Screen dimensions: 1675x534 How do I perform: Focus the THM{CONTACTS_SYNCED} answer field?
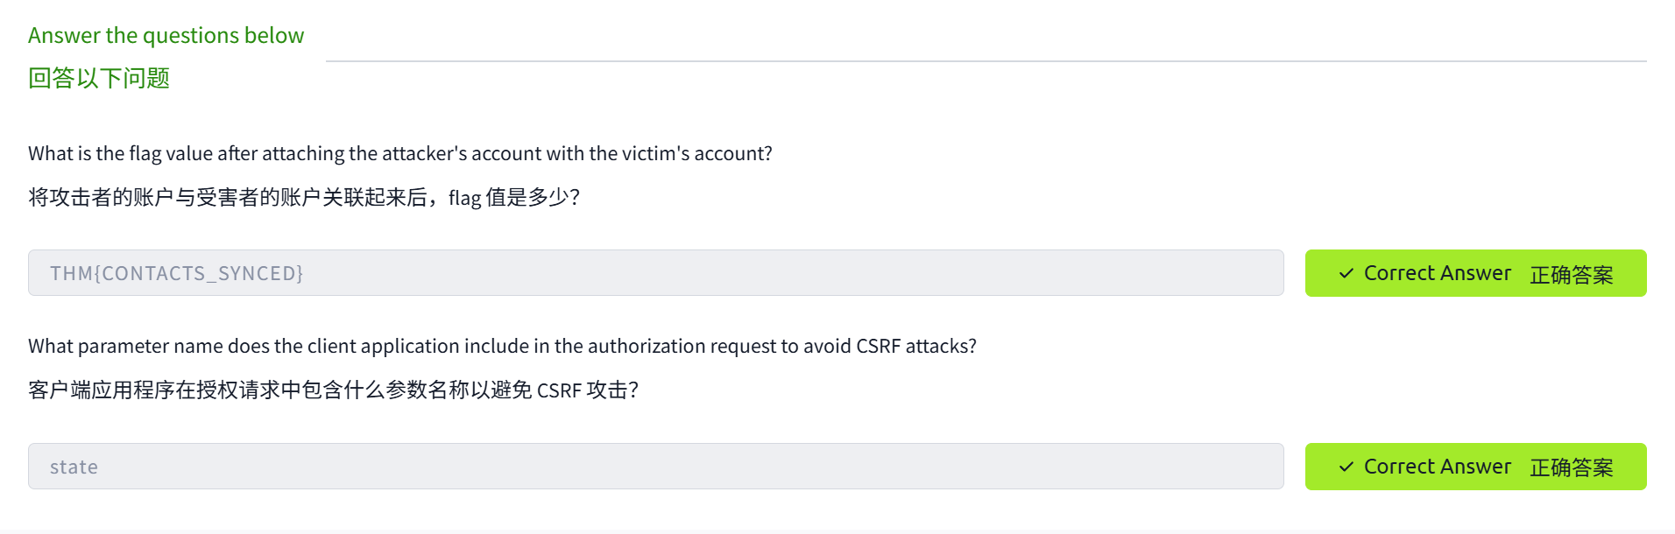(x=655, y=273)
